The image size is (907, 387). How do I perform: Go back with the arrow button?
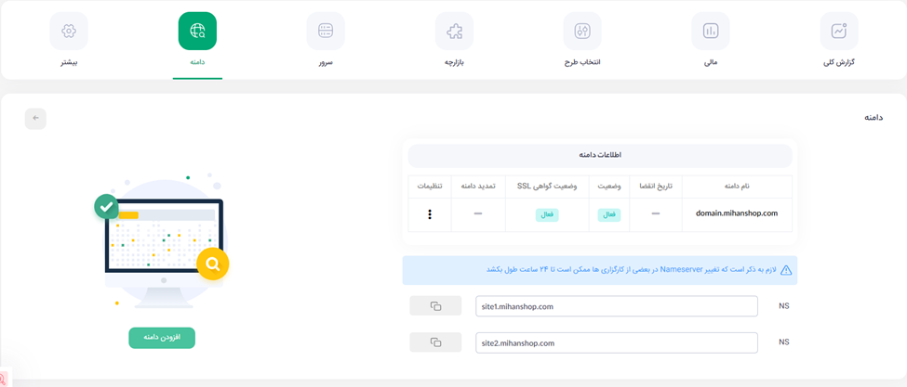[x=35, y=118]
